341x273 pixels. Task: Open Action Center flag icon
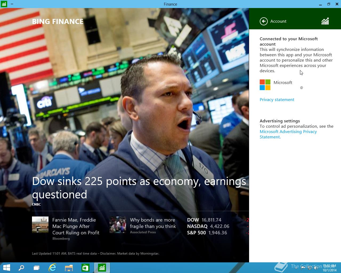[x=303, y=268]
